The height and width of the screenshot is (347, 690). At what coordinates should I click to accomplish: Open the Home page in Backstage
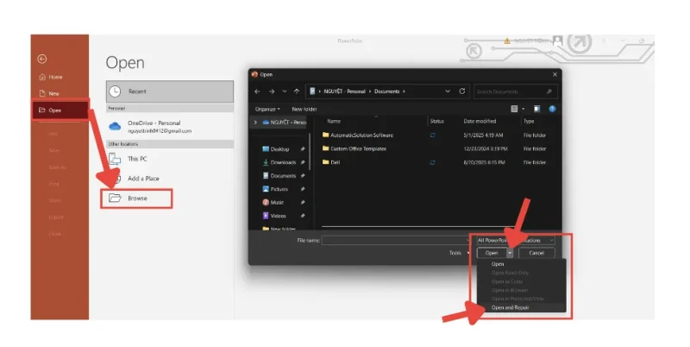pyautogui.click(x=51, y=77)
